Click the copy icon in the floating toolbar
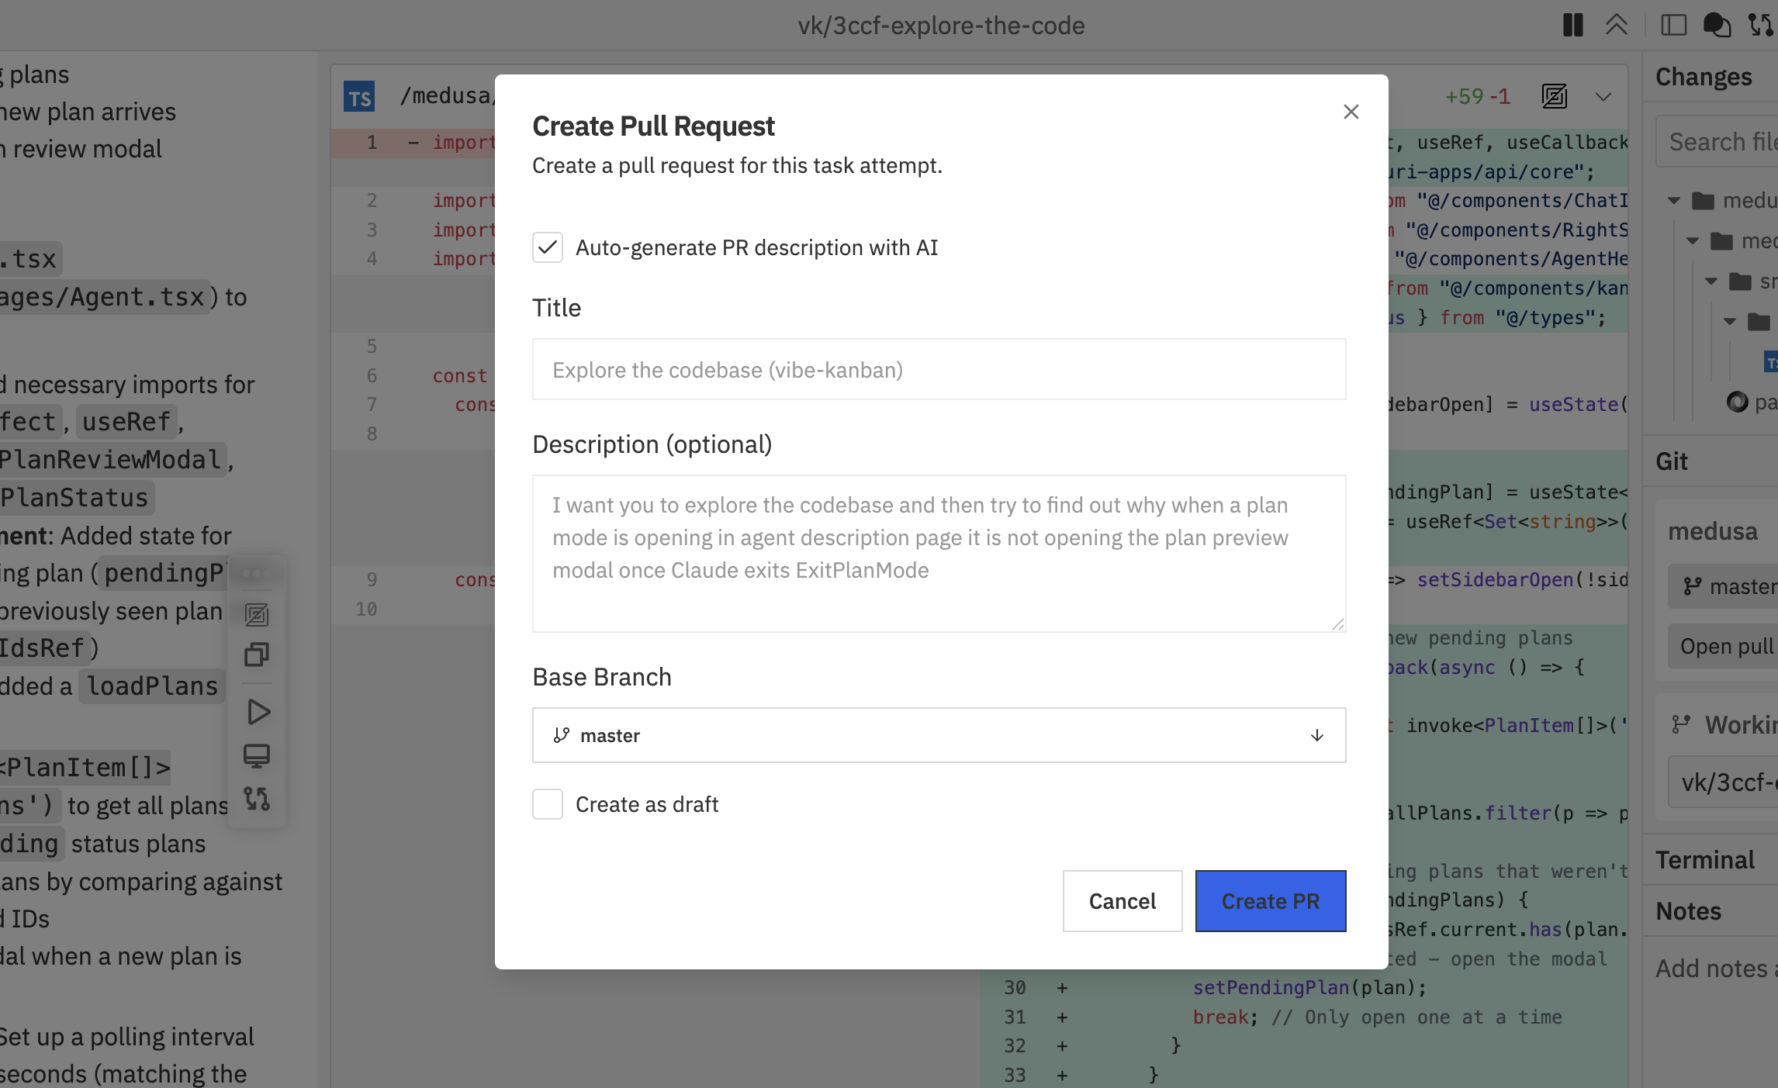This screenshot has height=1088, width=1778. (x=257, y=654)
